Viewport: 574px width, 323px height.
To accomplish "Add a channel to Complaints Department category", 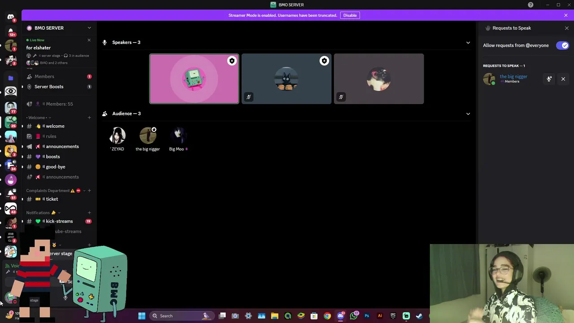I will point(89,191).
